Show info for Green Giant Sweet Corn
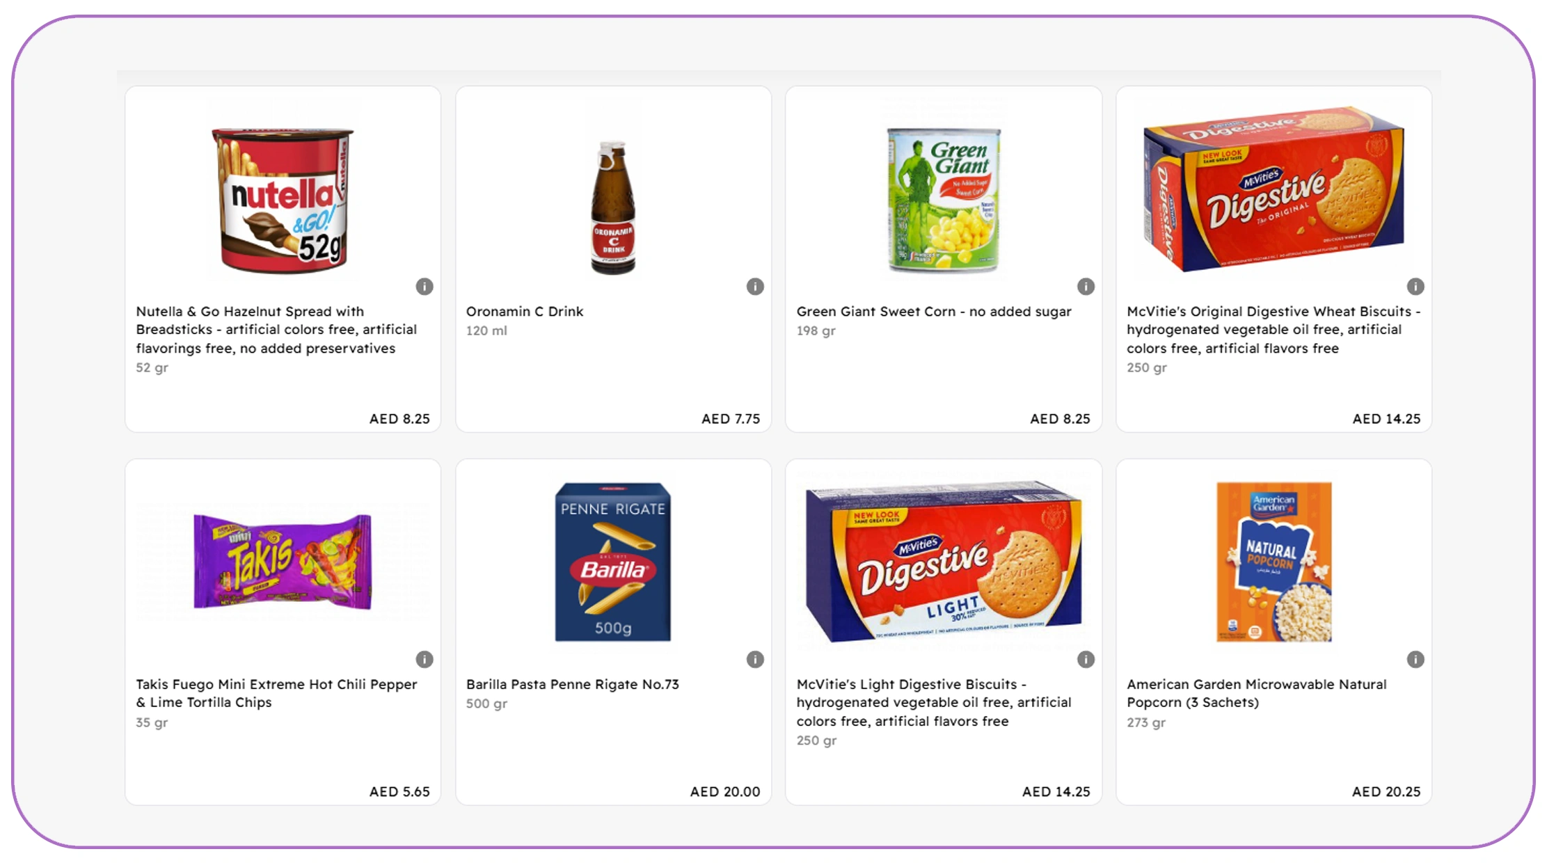 1085,286
